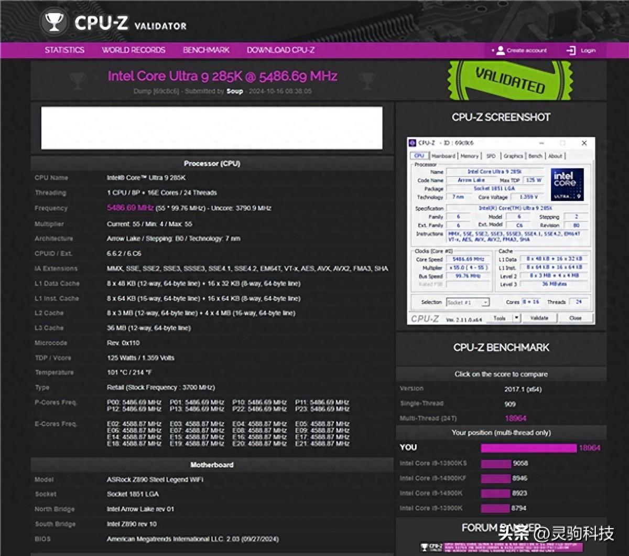Viewport: 629px width, 556px height.
Task: Click the faded trophy icon right of title
Action: click(x=367, y=80)
